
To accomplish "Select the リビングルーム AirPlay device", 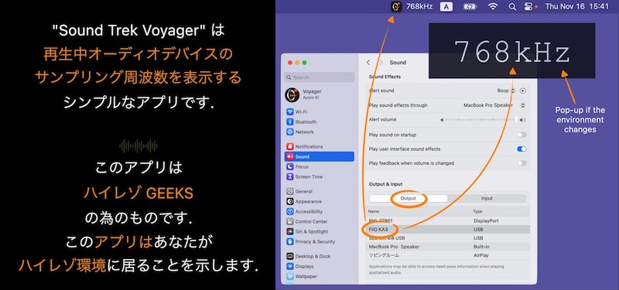I will pyautogui.click(x=448, y=255).
